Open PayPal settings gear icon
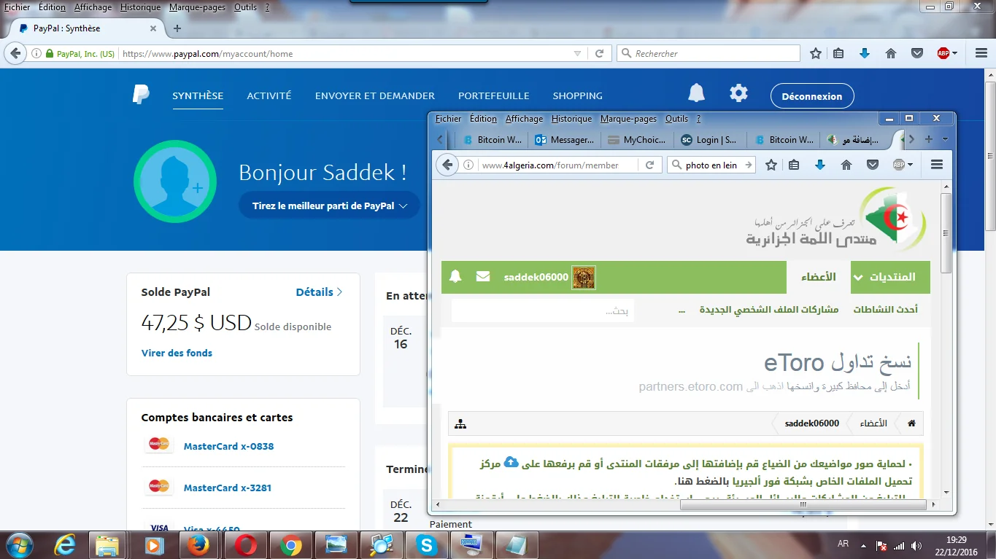The image size is (996, 559). click(738, 94)
